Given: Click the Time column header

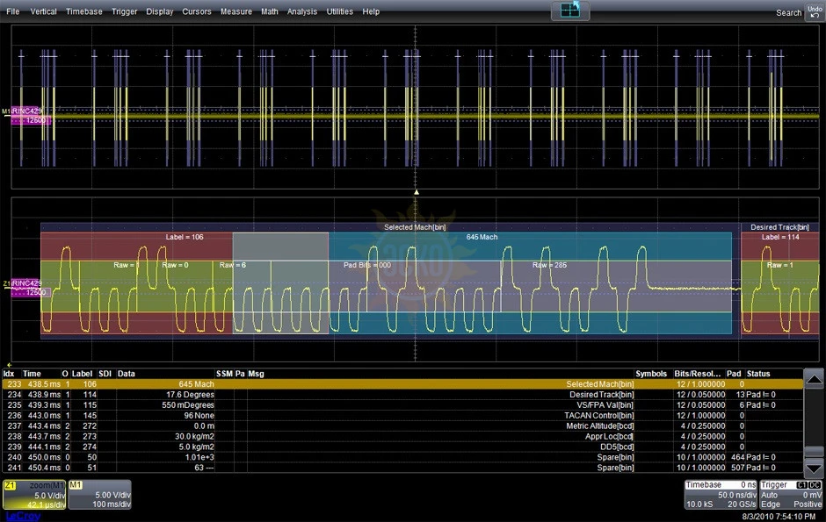Looking at the screenshot, I should (32, 374).
